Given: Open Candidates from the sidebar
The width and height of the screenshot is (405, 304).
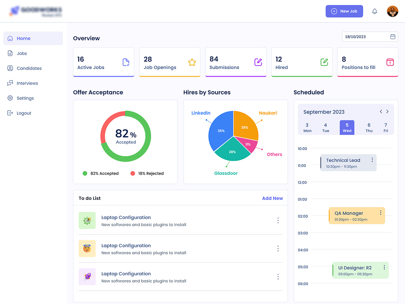Looking at the screenshot, I should pos(29,68).
